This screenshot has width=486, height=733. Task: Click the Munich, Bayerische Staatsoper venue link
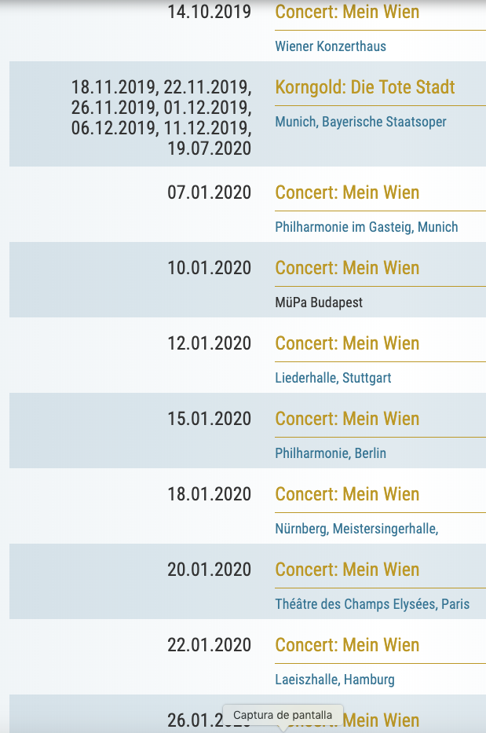point(360,122)
